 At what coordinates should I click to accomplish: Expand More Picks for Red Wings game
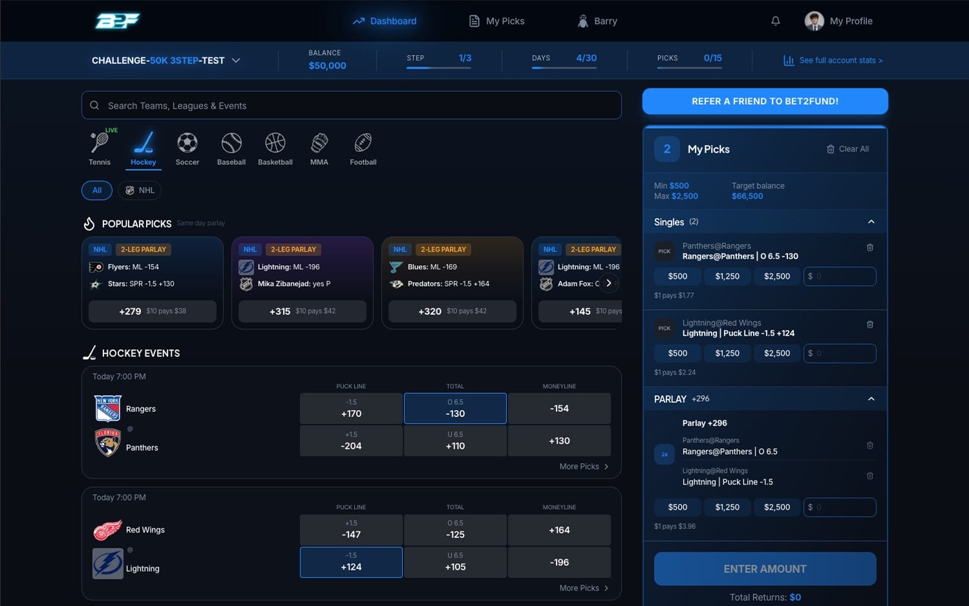584,588
